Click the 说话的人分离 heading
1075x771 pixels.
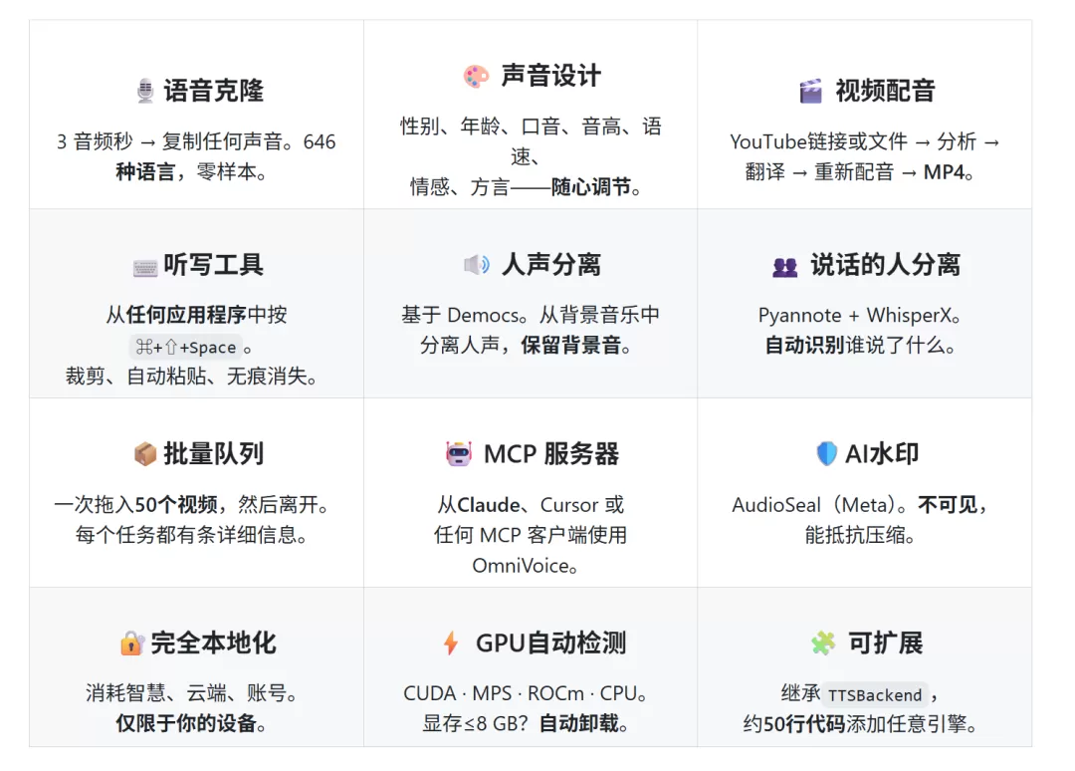[x=885, y=265]
